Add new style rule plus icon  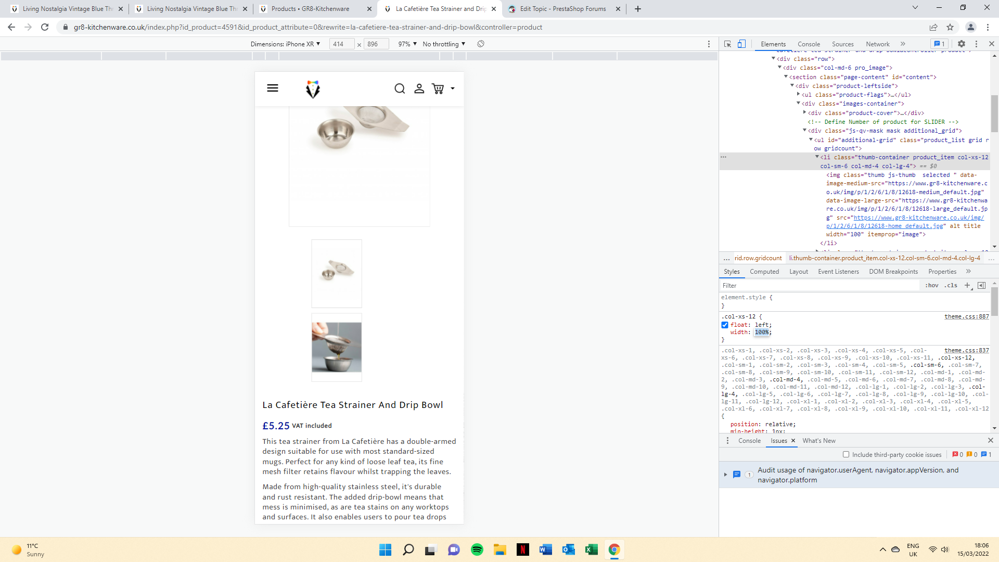[x=967, y=285]
